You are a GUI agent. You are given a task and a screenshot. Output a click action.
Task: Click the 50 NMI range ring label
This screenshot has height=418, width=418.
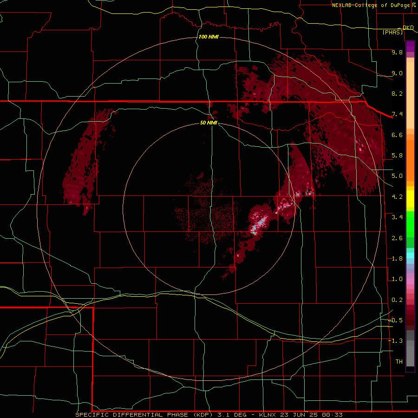click(209, 123)
